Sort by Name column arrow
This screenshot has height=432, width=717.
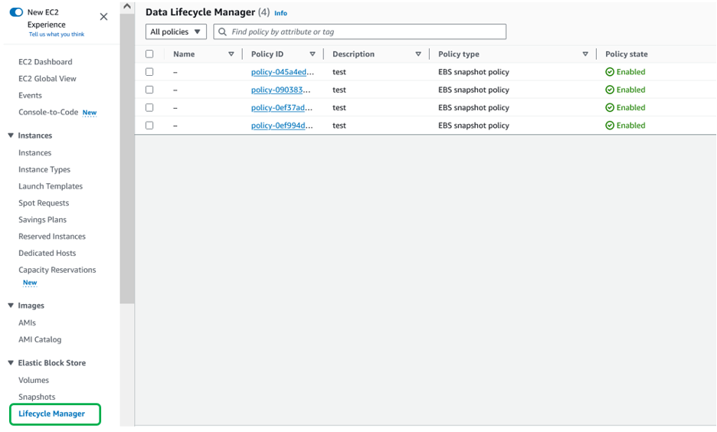point(231,54)
